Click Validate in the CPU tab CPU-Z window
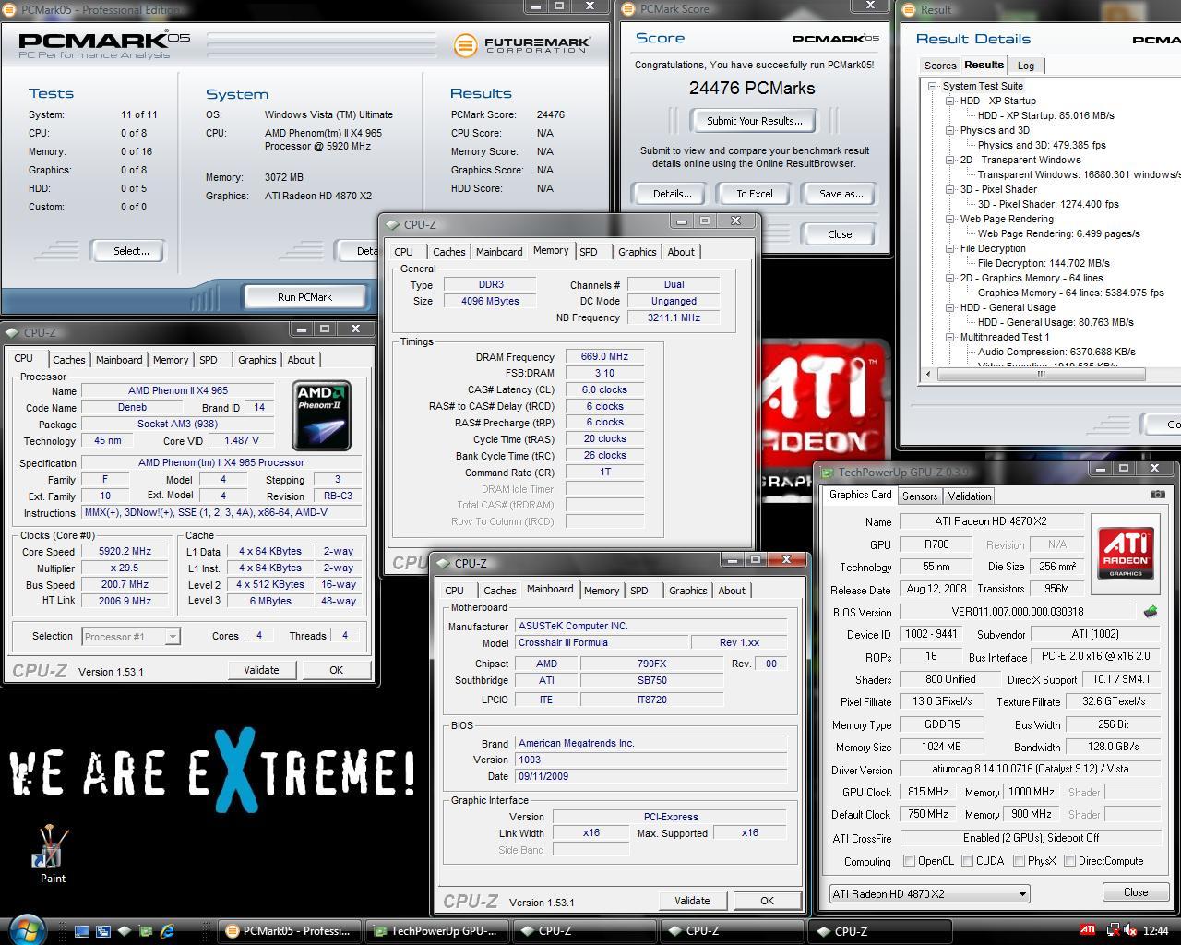 (x=261, y=670)
